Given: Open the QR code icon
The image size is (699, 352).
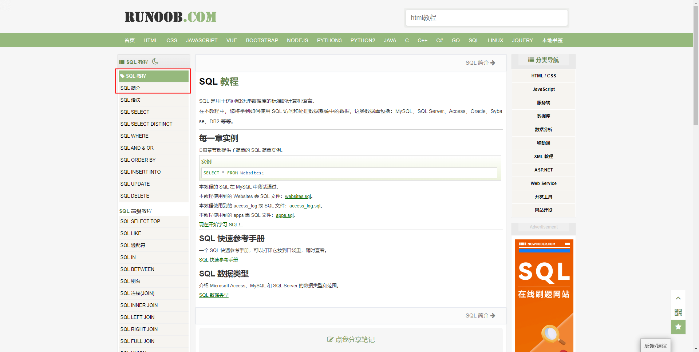Looking at the screenshot, I should pos(678,312).
